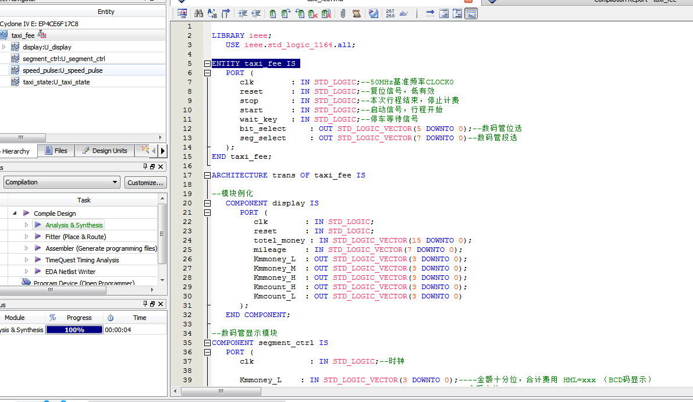Click the blue arrow indent guide icon
Viewport: 693px width, 402px height.
click(430, 14)
